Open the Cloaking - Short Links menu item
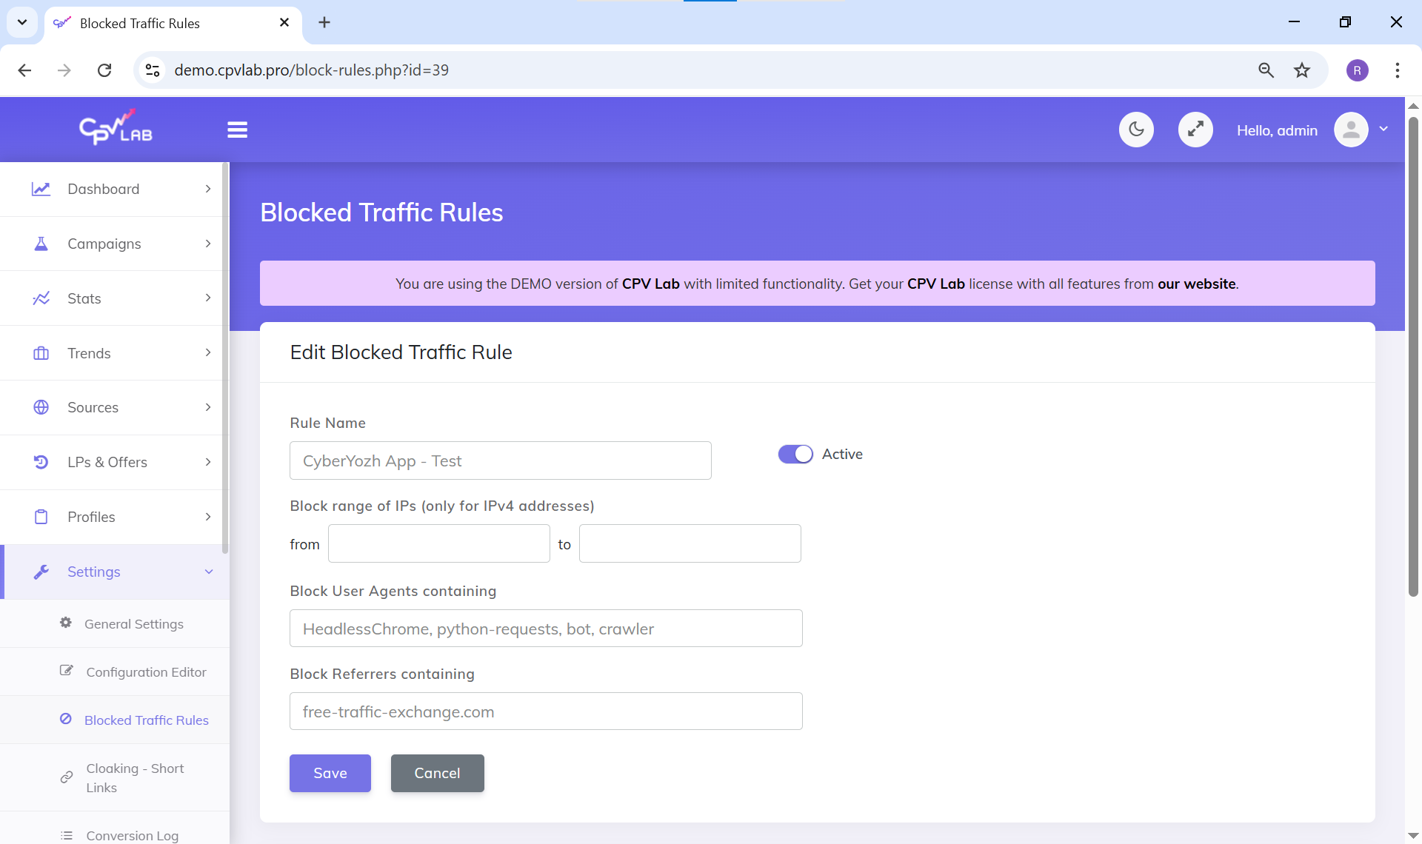 coord(135,777)
